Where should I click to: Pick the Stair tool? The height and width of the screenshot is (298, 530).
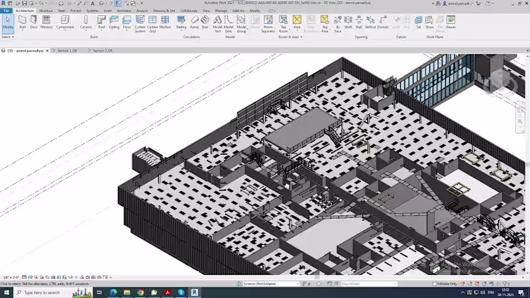pyautogui.click(x=205, y=23)
